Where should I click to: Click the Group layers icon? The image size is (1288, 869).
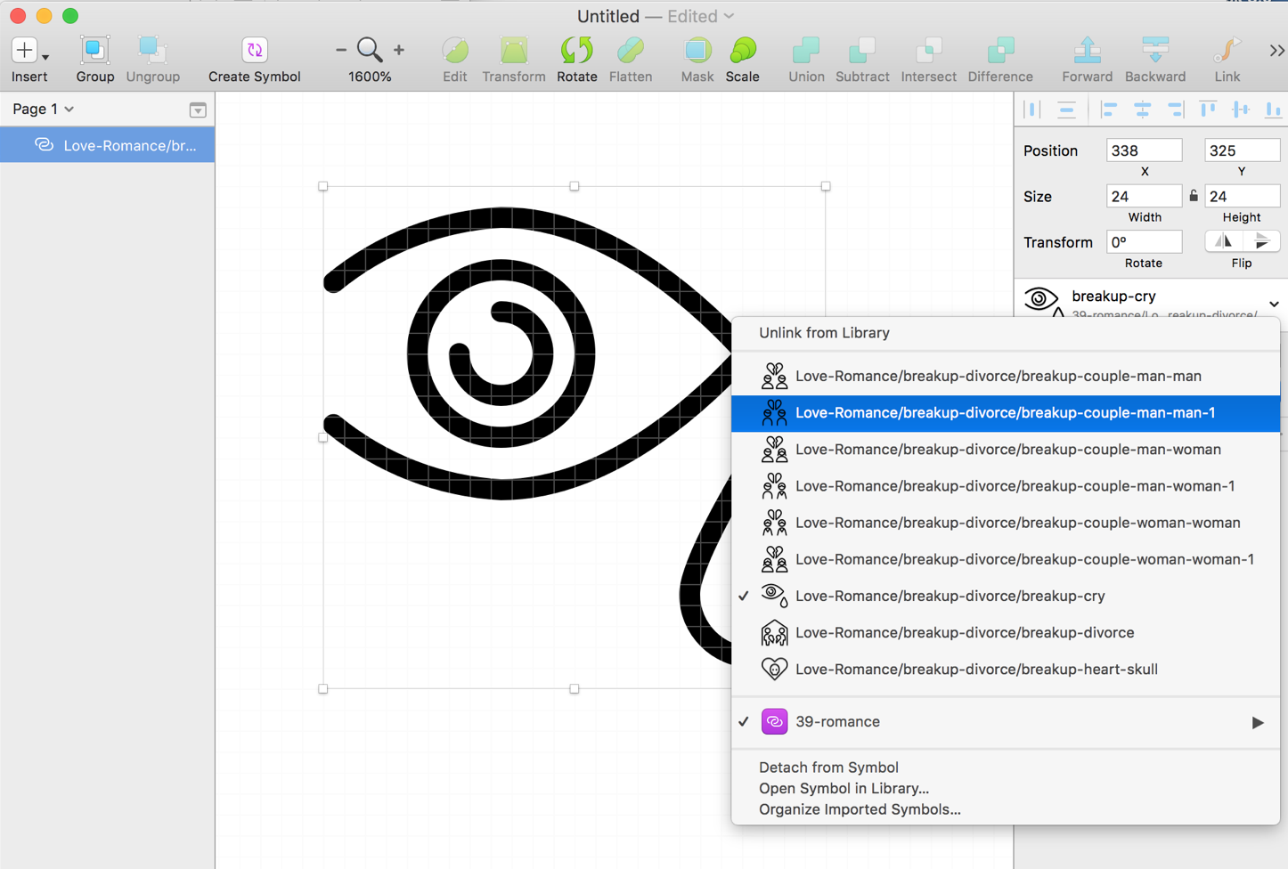[x=94, y=51]
